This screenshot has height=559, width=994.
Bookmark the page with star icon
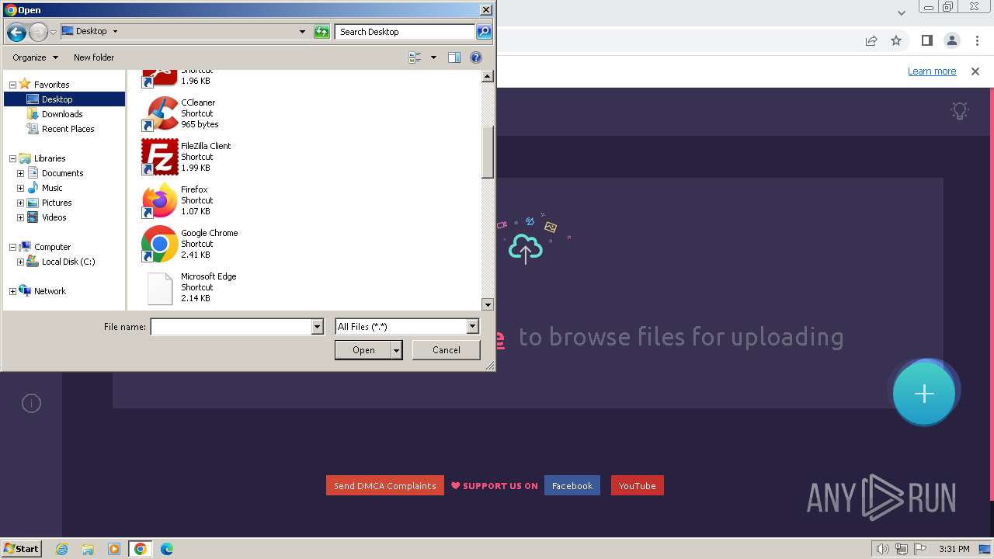pyautogui.click(x=896, y=40)
